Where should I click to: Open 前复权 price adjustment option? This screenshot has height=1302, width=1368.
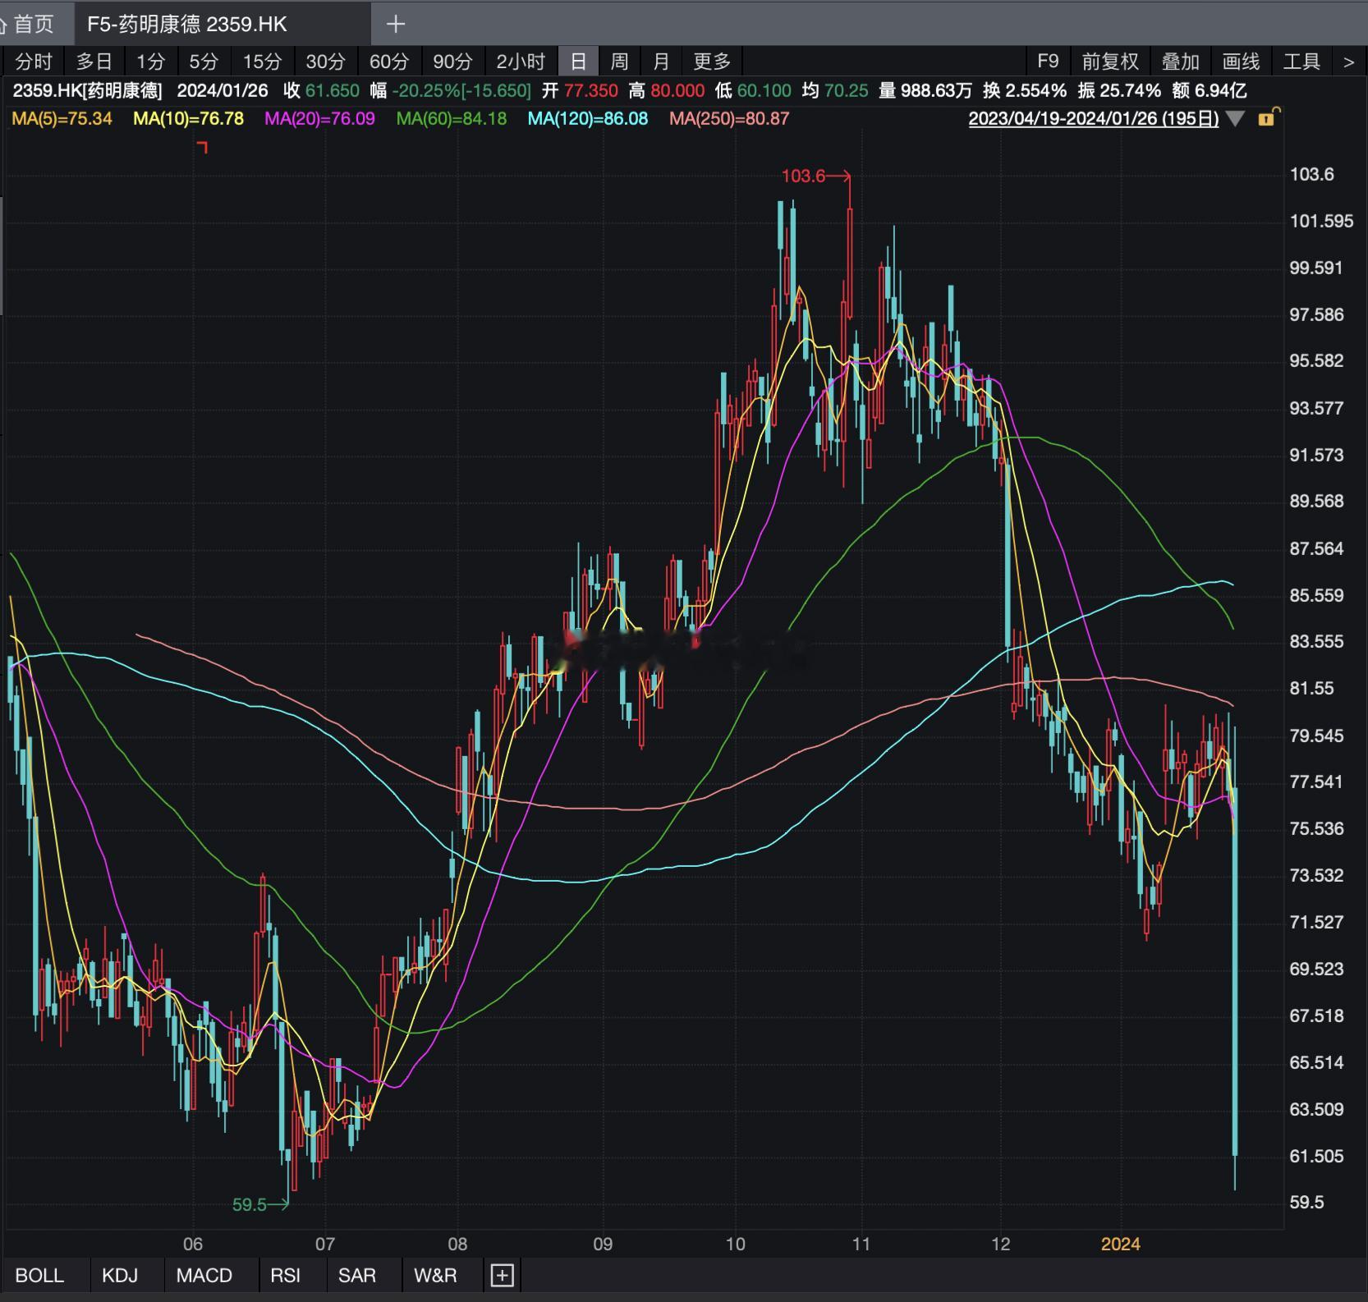[1110, 62]
